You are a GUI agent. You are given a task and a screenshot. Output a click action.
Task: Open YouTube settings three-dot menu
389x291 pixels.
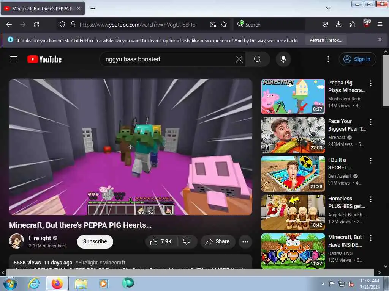click(328, 59)
